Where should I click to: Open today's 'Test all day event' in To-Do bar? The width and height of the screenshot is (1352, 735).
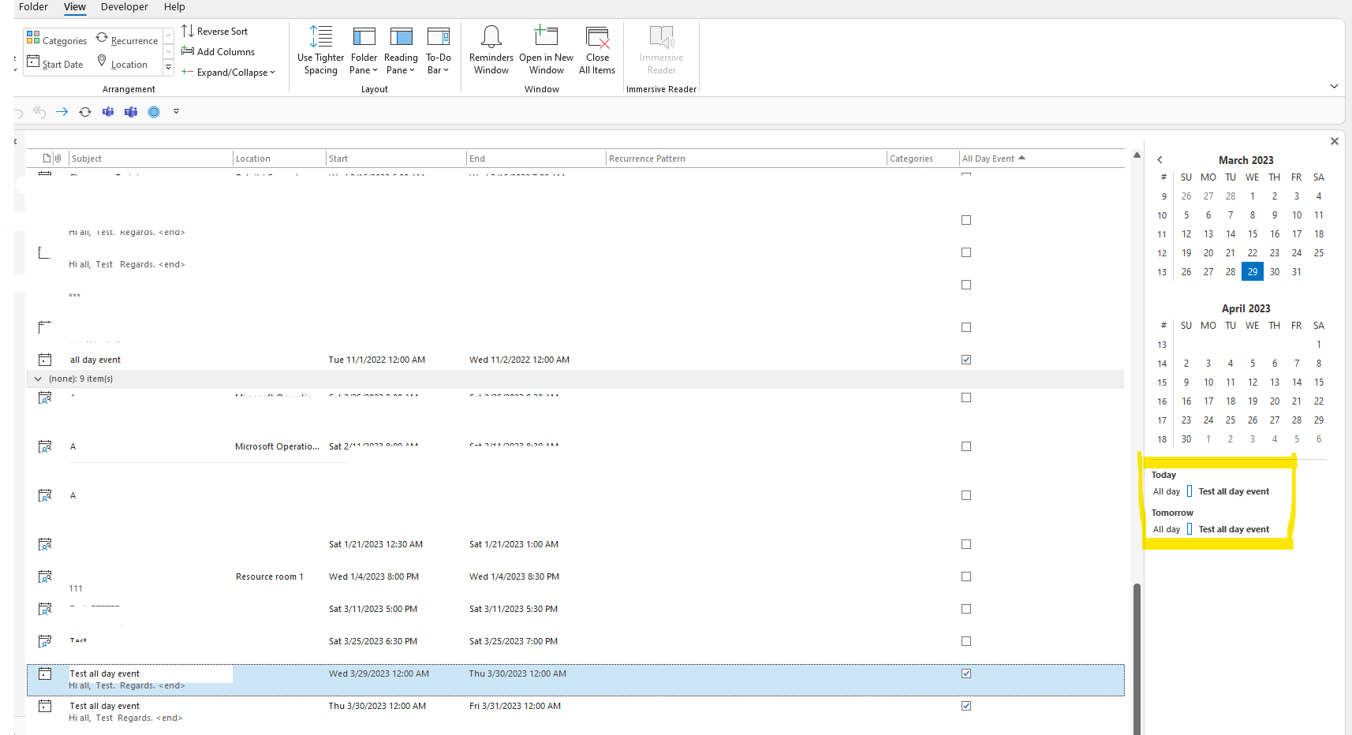click(1234, 491)
